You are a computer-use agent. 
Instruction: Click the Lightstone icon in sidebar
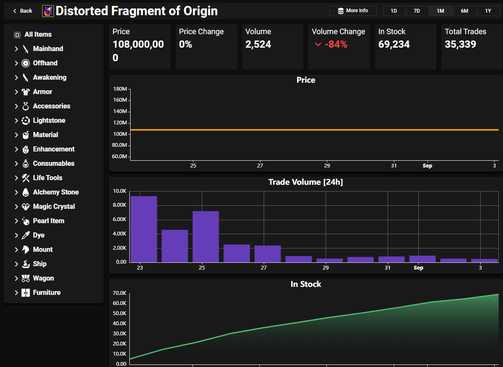coord(26,121)
